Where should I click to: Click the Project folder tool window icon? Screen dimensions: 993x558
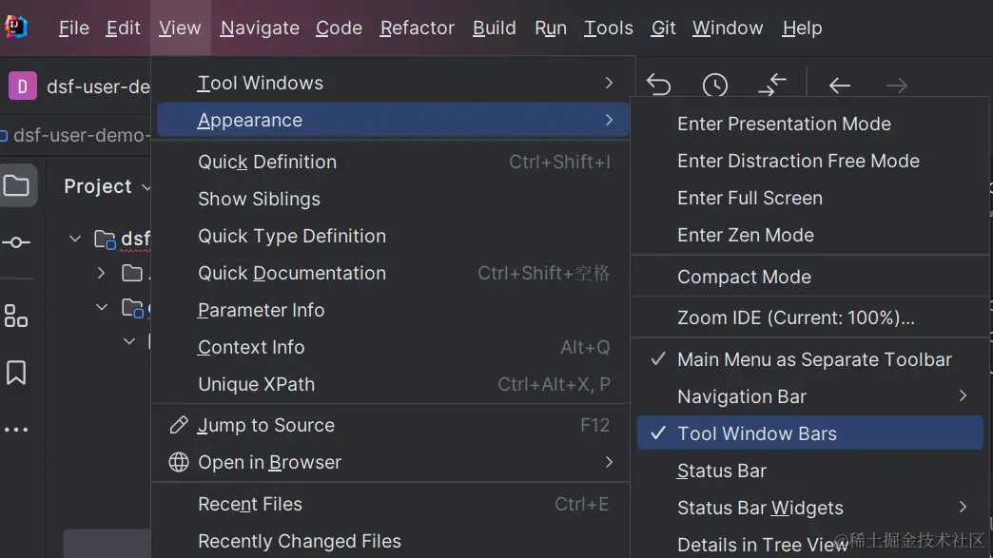[17, 185]
